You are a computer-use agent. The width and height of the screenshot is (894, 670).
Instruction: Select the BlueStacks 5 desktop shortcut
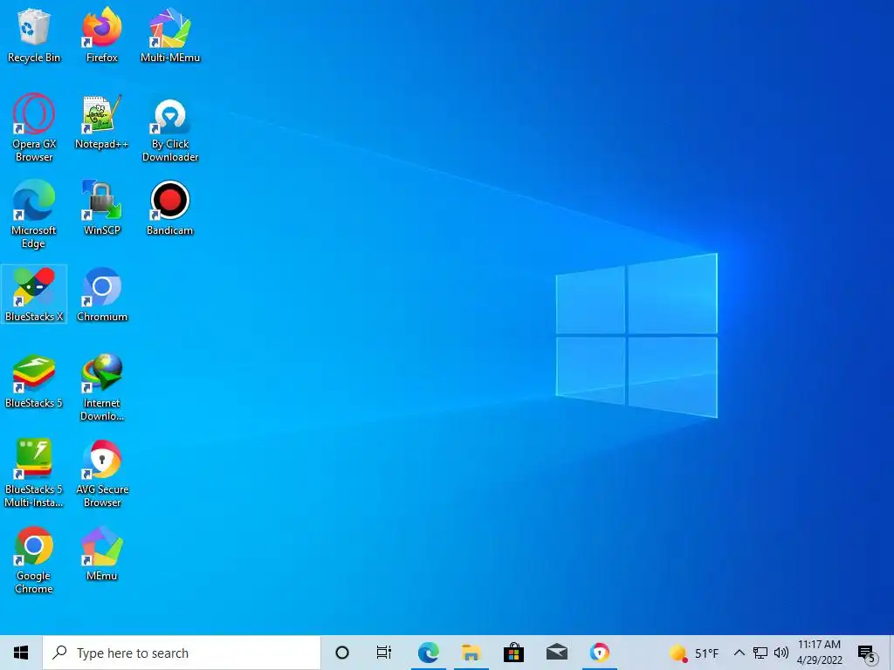click(x=34, y=381)
